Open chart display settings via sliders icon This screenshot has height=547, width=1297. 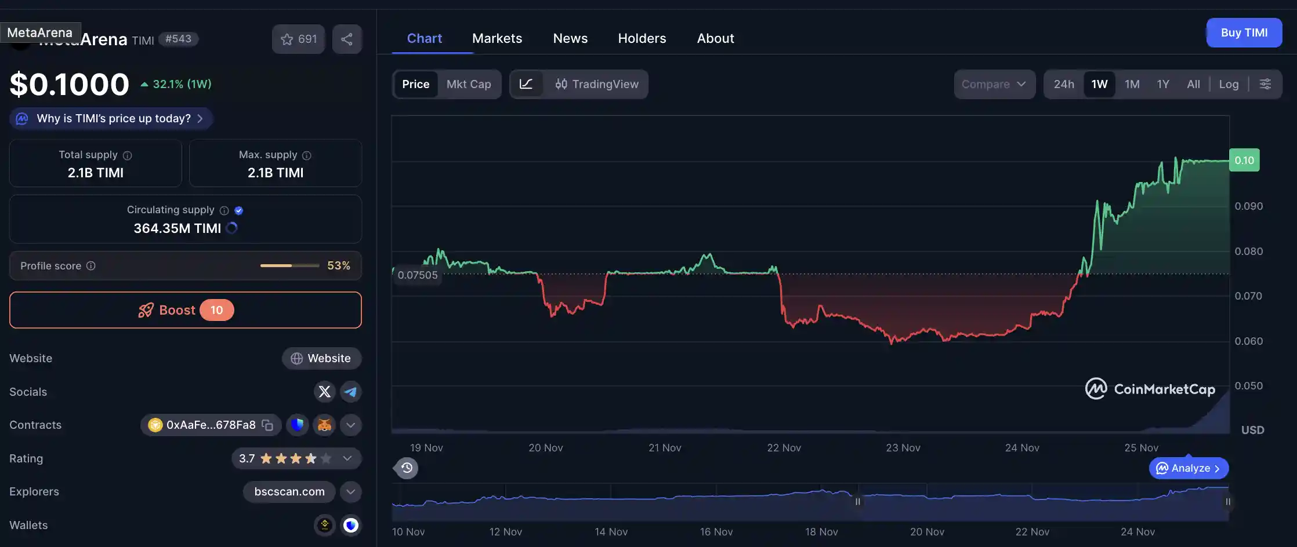click(1265, 84)
